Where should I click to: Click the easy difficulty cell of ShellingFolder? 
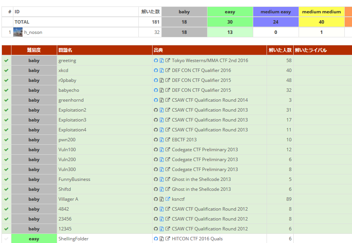pos(34,239)
